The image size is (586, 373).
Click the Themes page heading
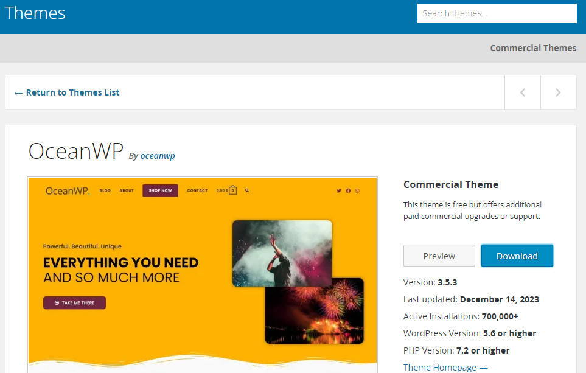click(35, 13)
